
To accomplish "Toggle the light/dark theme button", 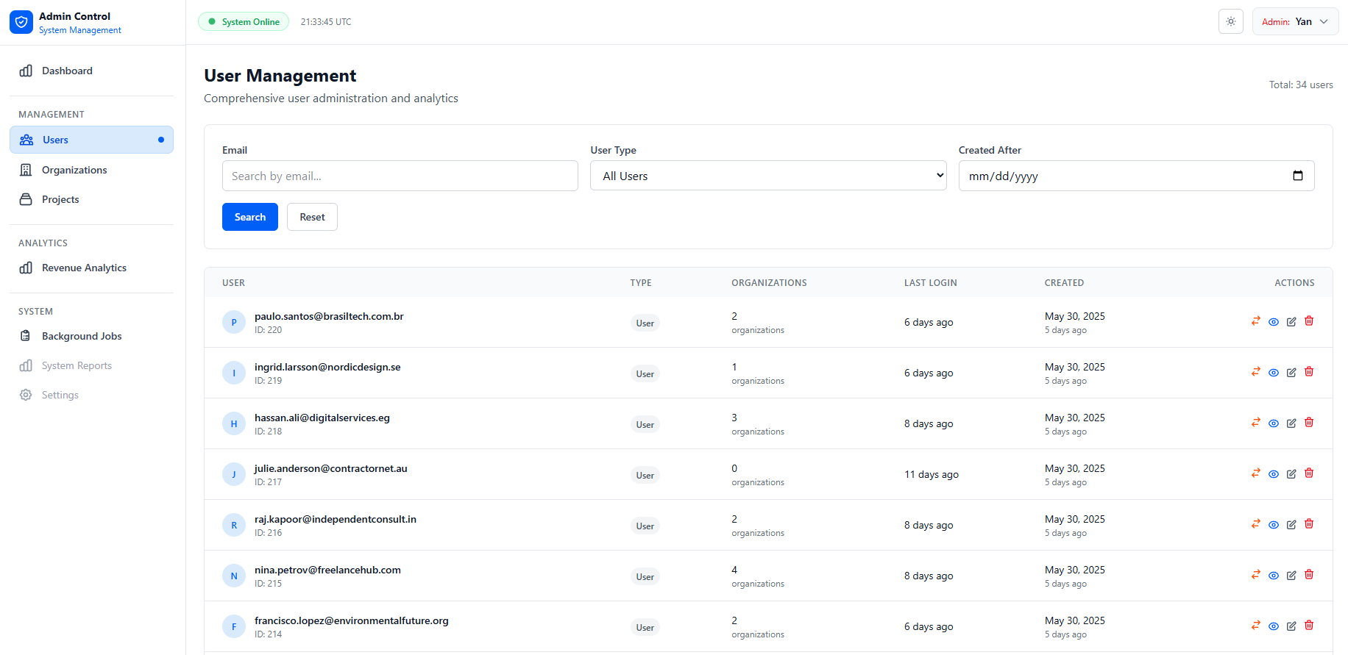I will click(1231, 22).
